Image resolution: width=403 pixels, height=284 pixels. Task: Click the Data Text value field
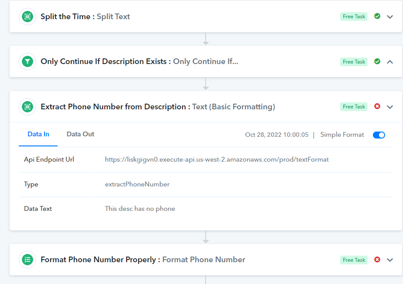pos(140,209)
